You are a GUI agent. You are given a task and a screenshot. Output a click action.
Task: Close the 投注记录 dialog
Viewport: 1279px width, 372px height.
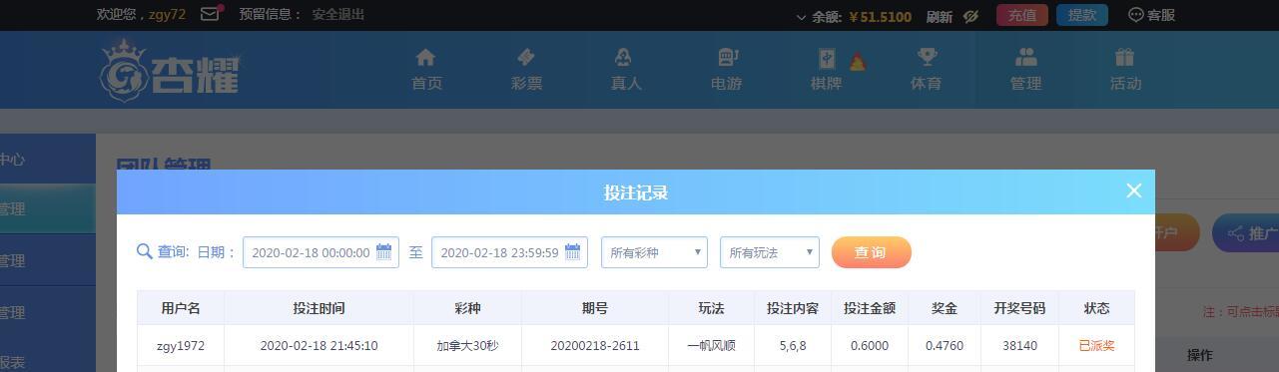1133,190
